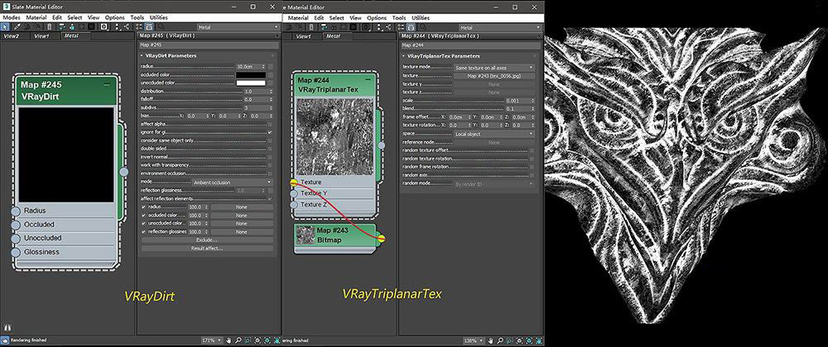Click the Exclude... button

(207, 240)
